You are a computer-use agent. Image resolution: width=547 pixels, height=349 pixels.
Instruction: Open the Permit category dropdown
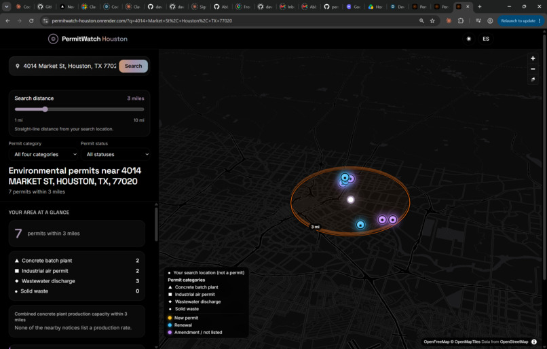43,154
